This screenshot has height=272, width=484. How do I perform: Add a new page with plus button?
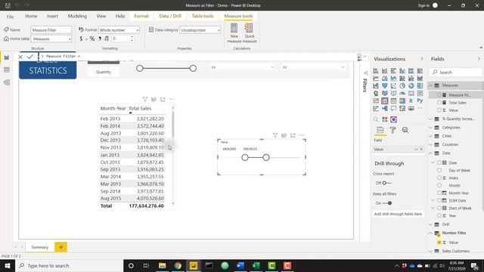60,247
